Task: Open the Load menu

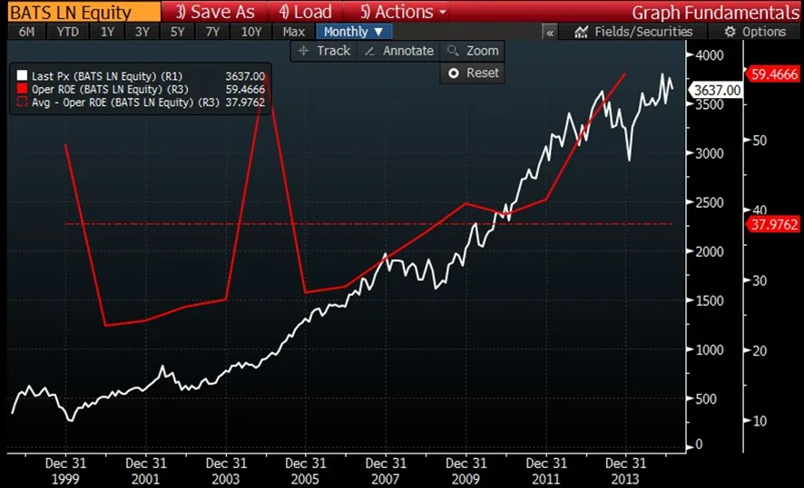Action: tap(305, 12)
